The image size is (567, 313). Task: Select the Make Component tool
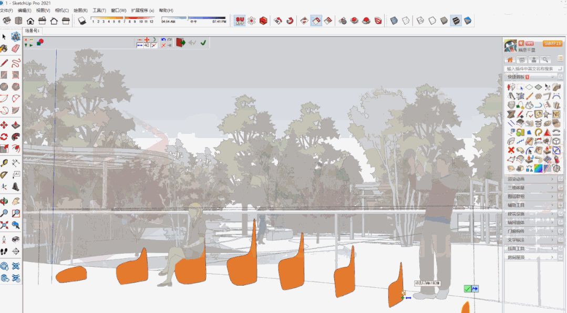(15, 37)
